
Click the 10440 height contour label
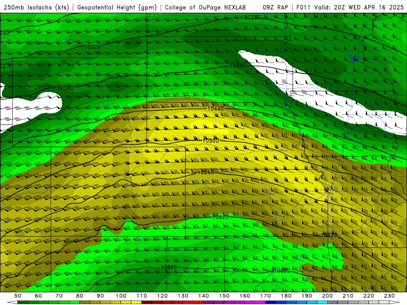coord(215,109)
